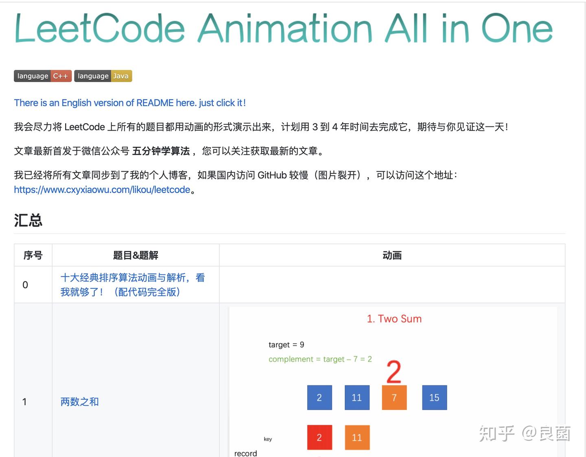
Task: Click the language C++ badge
Action: (43, 76)
